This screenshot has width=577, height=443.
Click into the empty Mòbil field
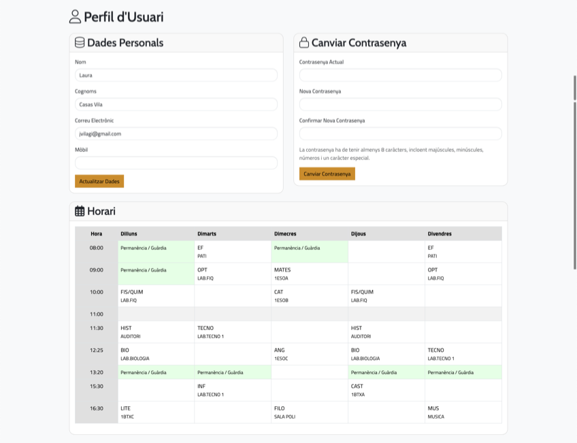tap(176, 163)
